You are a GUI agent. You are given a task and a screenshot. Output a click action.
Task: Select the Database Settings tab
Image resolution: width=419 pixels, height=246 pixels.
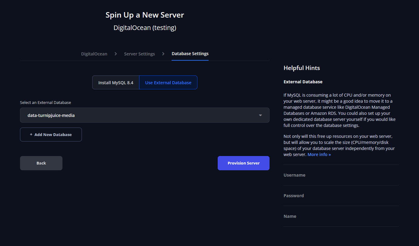(190, 54)
